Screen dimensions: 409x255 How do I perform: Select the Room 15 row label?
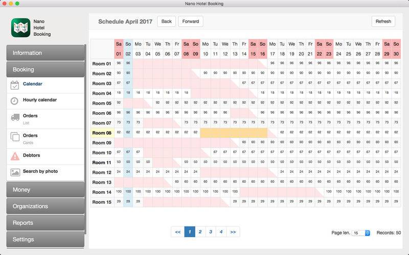tap(102, 202)
